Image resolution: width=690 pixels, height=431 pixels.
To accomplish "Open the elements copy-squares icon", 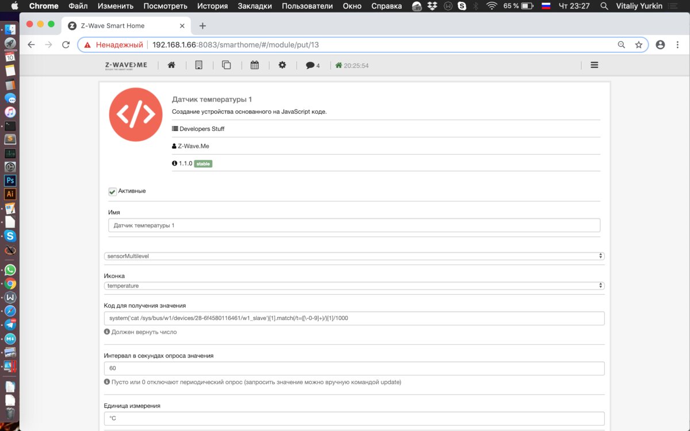I will click(227, 66).
